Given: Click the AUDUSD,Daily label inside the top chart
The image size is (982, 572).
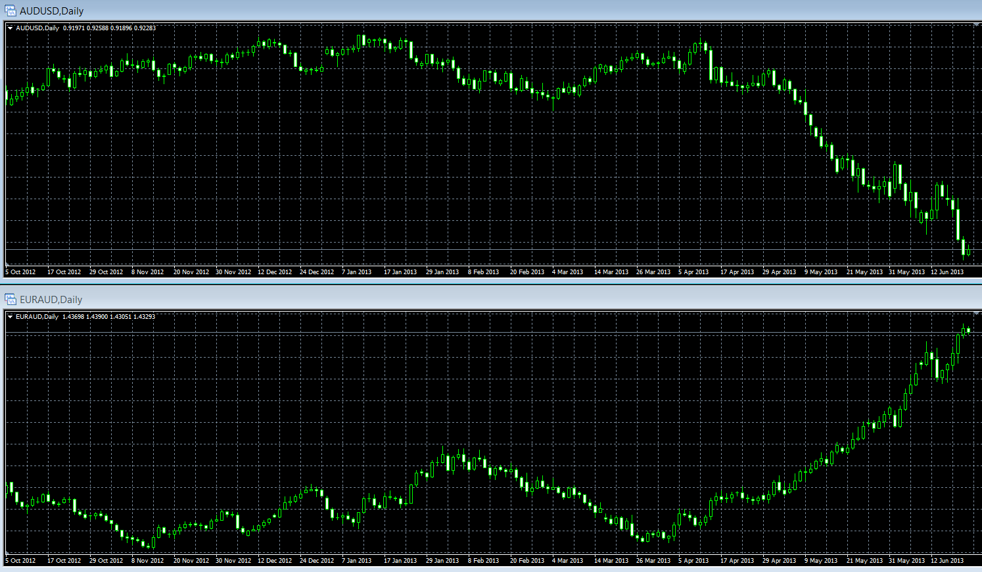Looking at the screenshot, I should [x=37, y=28].
